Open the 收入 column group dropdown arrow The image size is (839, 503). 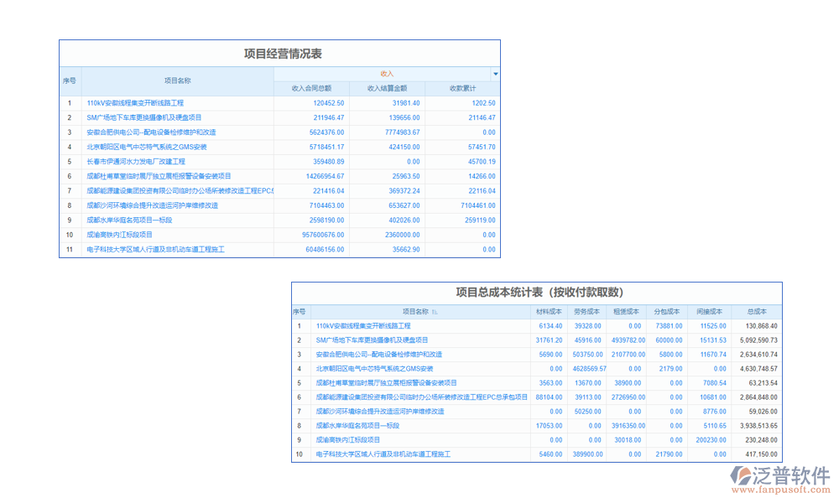point(495,74)
